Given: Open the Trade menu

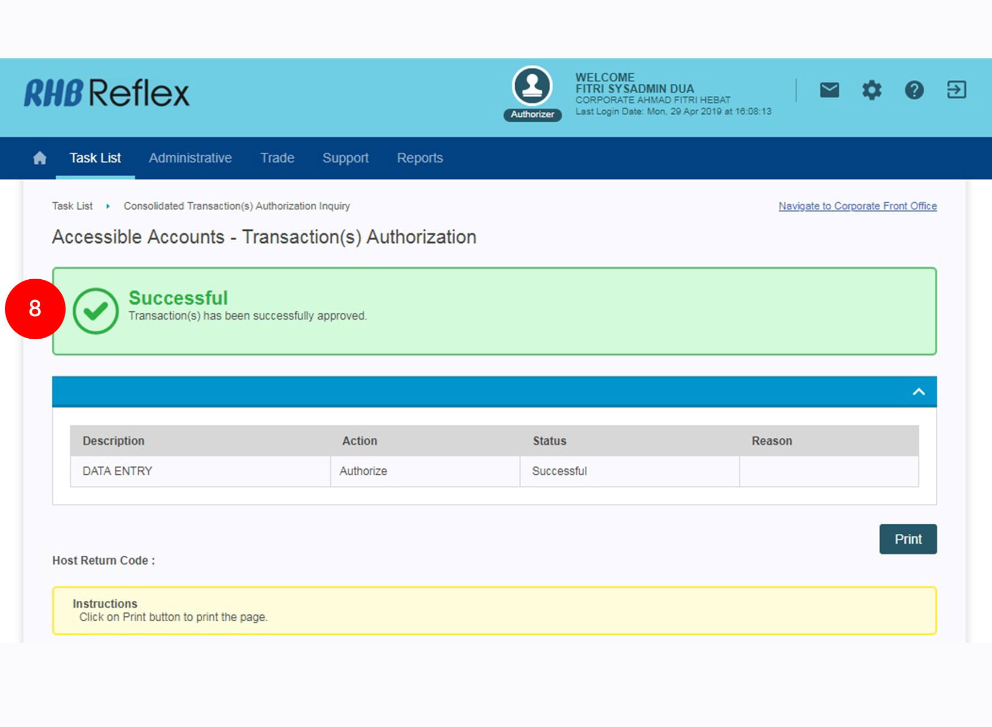Looking at the screenshot, I should [x=277, y=158].
